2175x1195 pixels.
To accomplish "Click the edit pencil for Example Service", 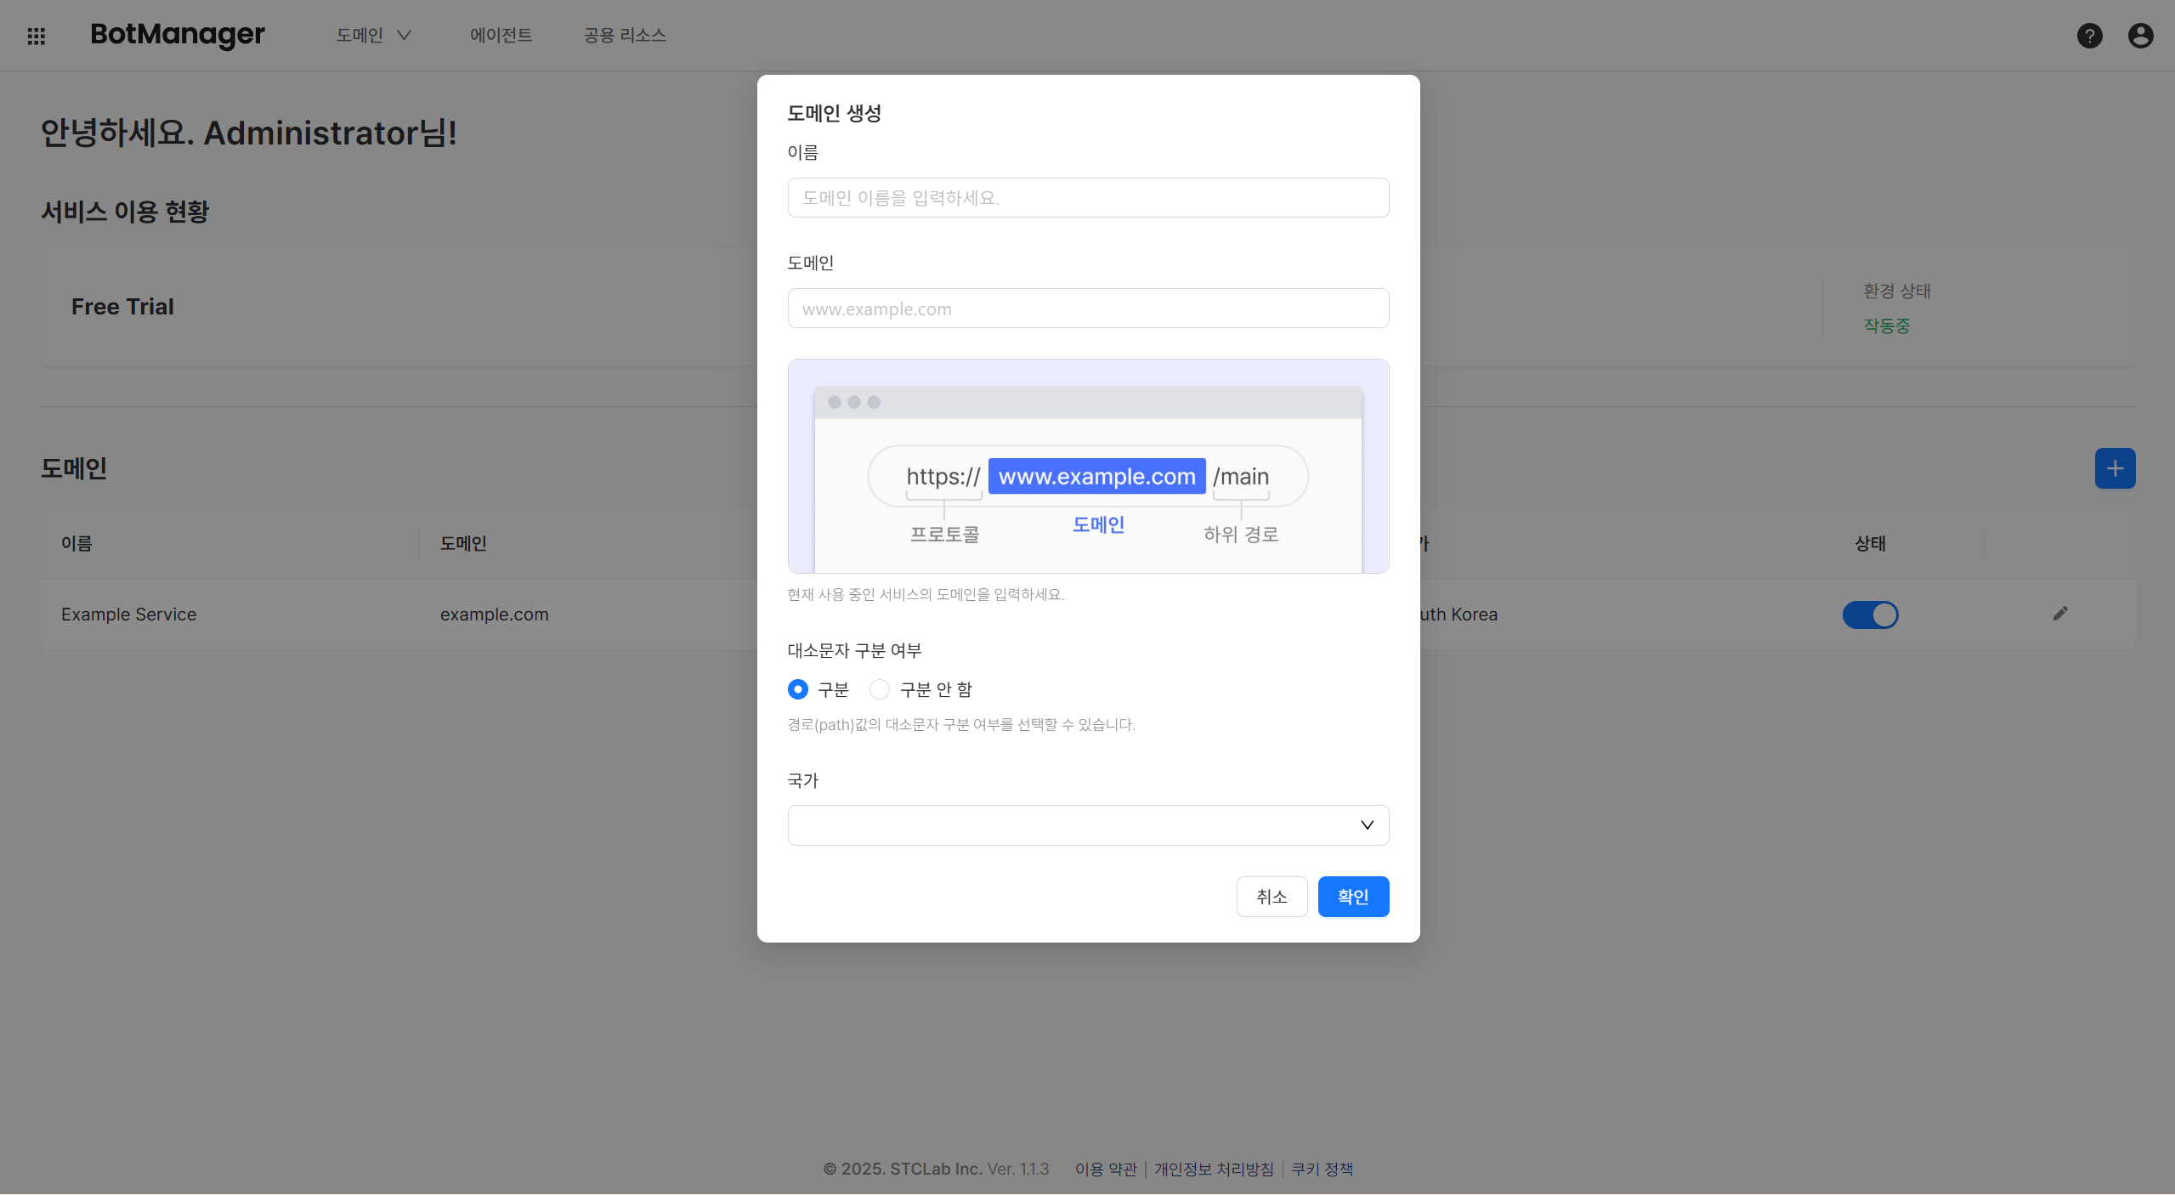I will point(2060,614).
